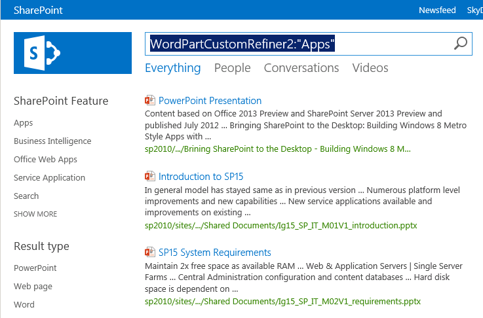Open the SP15 System Requirements result

[x=215, y=253]
